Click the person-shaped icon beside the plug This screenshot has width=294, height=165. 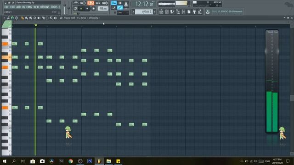coord(200,12)
